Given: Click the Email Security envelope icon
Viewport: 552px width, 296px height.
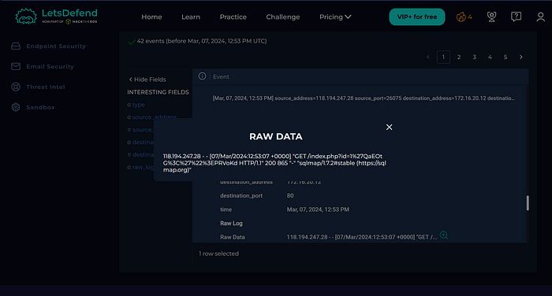Looking at the screenshot, I should (x=16, y=66).
